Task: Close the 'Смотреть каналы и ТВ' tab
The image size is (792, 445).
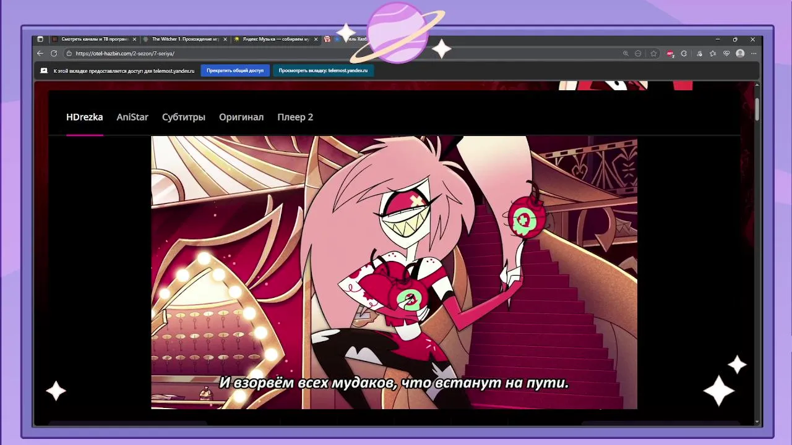Action: coord(134,39)
